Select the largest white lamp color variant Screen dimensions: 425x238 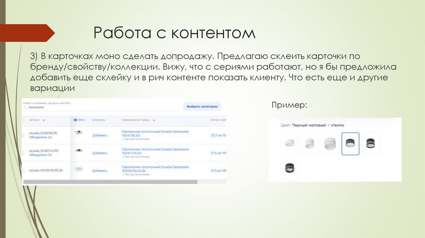point(330,143)
